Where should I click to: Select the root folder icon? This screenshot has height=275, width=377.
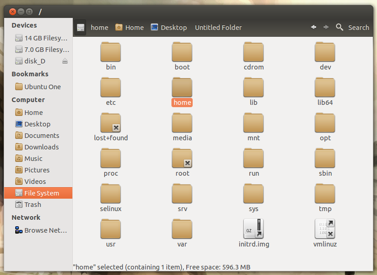click(182, 158)
